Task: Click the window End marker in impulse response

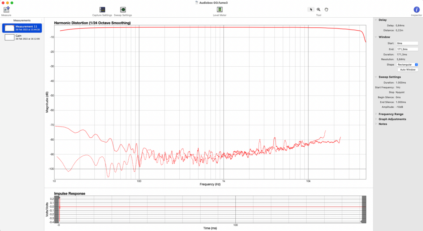Action: (362, 221)
